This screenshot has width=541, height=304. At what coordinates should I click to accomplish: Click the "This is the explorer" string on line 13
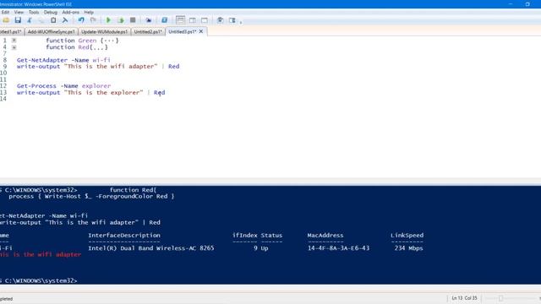[103, 92]
